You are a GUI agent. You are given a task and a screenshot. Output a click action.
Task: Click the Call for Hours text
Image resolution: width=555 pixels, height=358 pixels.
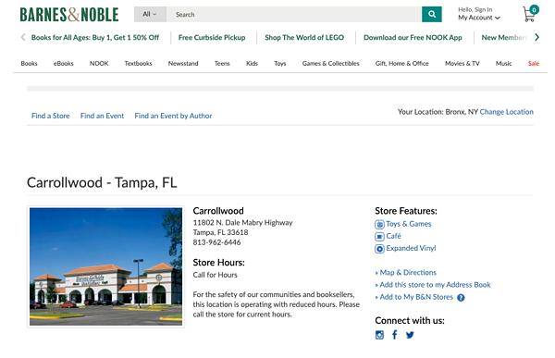pos(216,275)
